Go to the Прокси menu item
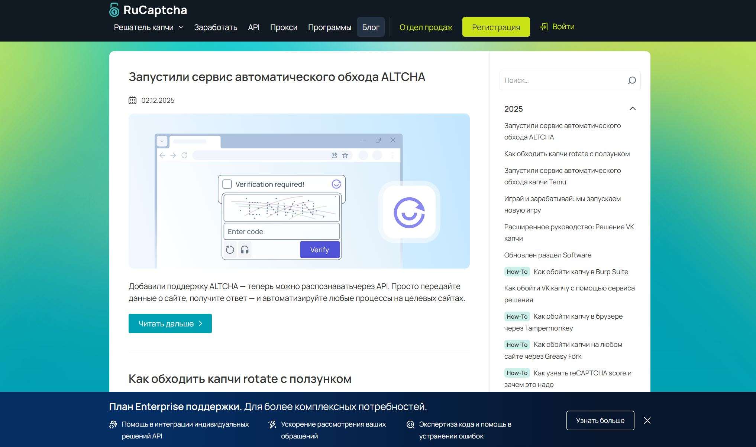The height and width of the screenshot is (447, 756). [x=284, y=27]
